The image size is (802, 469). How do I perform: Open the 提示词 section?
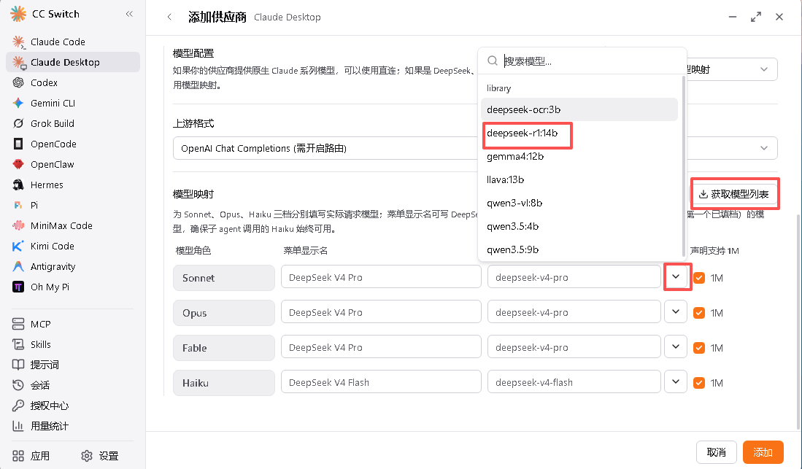point(73,365)
